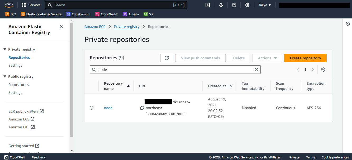Open the Actions dropdown
Image resolution: width=352 pixels, height=160 pixels.
point(267,58)
